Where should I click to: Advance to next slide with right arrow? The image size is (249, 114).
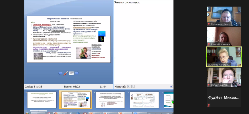77,73
